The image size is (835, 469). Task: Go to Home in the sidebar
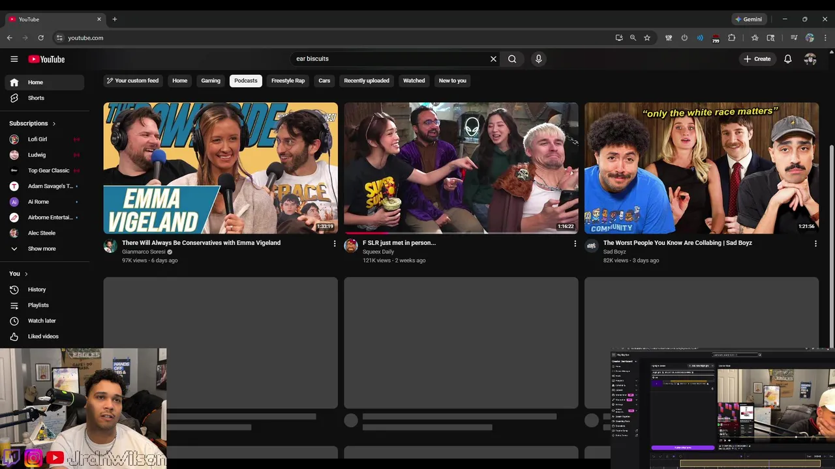(44, 83)
